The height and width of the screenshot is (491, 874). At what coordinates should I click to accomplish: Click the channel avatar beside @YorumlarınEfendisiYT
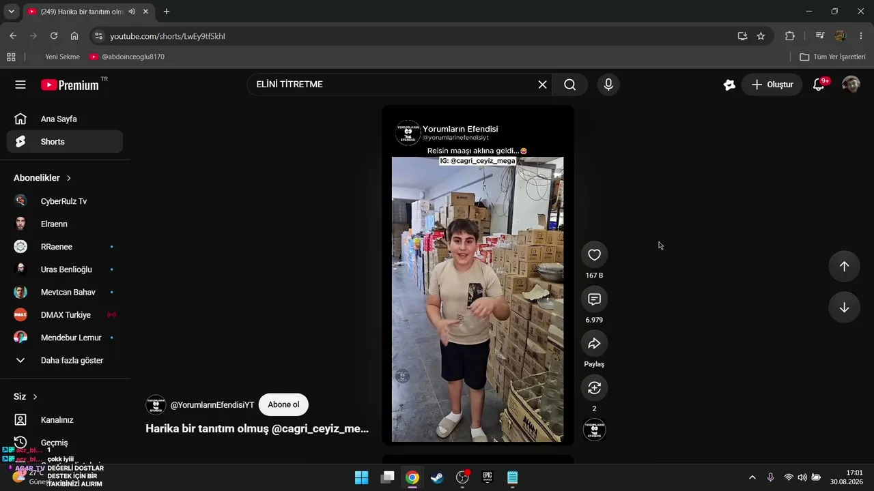[x=156, y=404]
